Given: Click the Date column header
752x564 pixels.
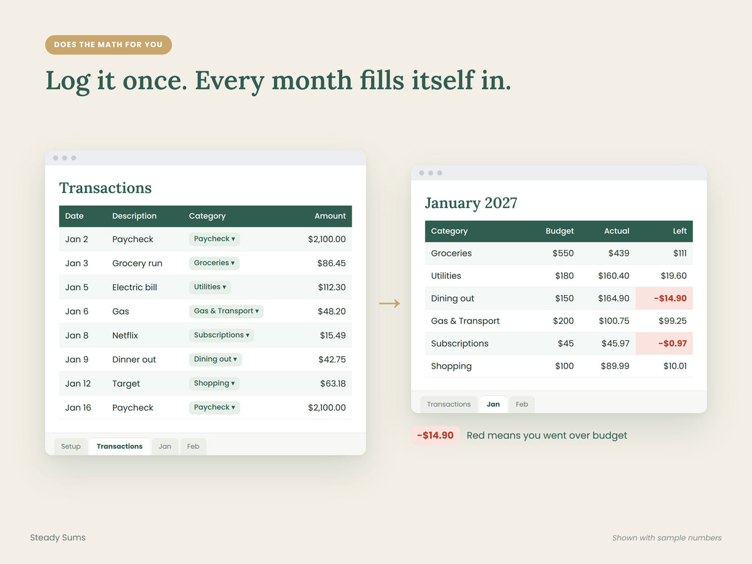Looking at the screenshot, I should (74, 216).
